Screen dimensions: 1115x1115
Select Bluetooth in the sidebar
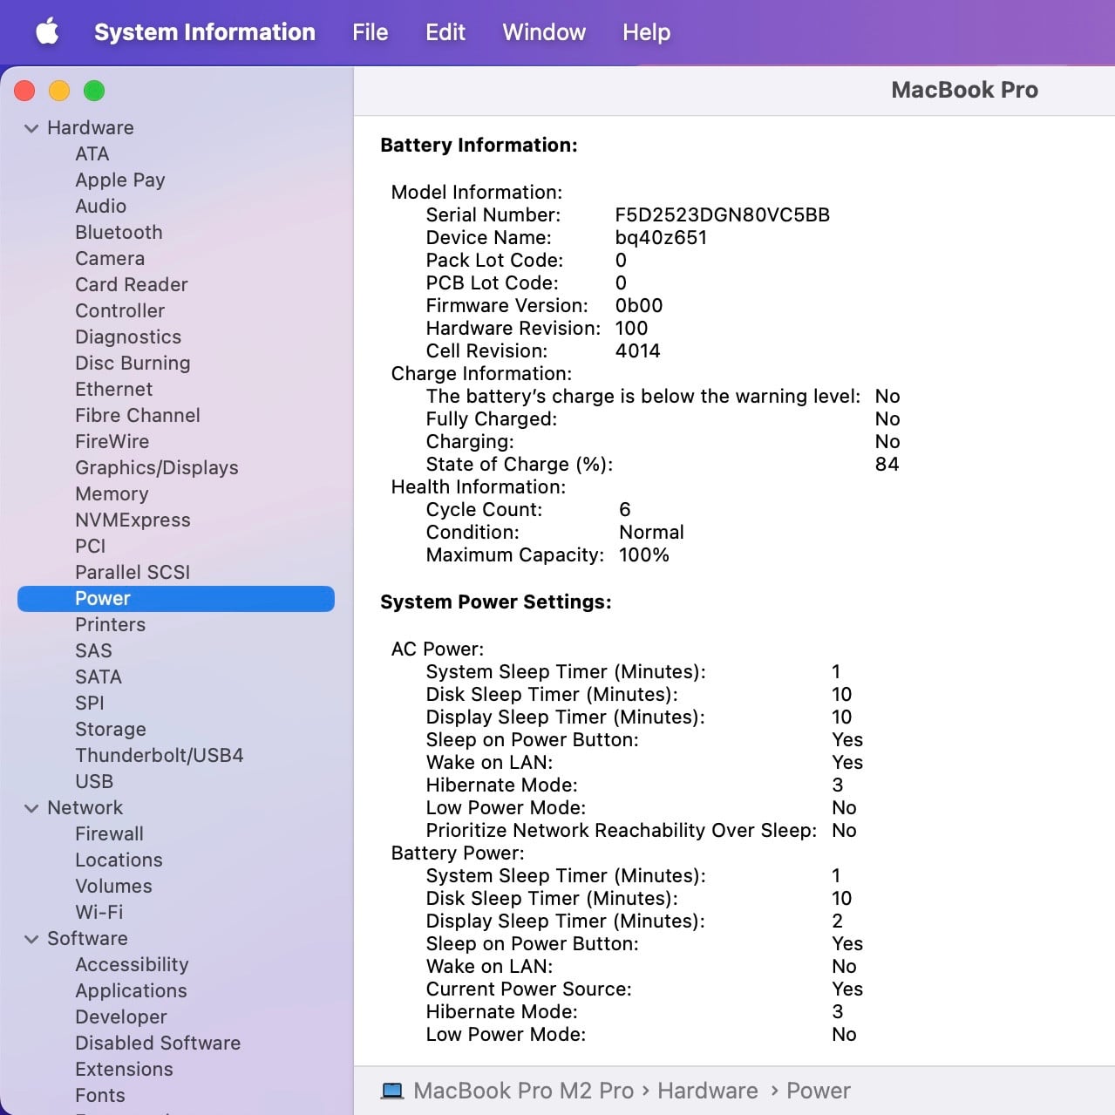tap(119, 232)
